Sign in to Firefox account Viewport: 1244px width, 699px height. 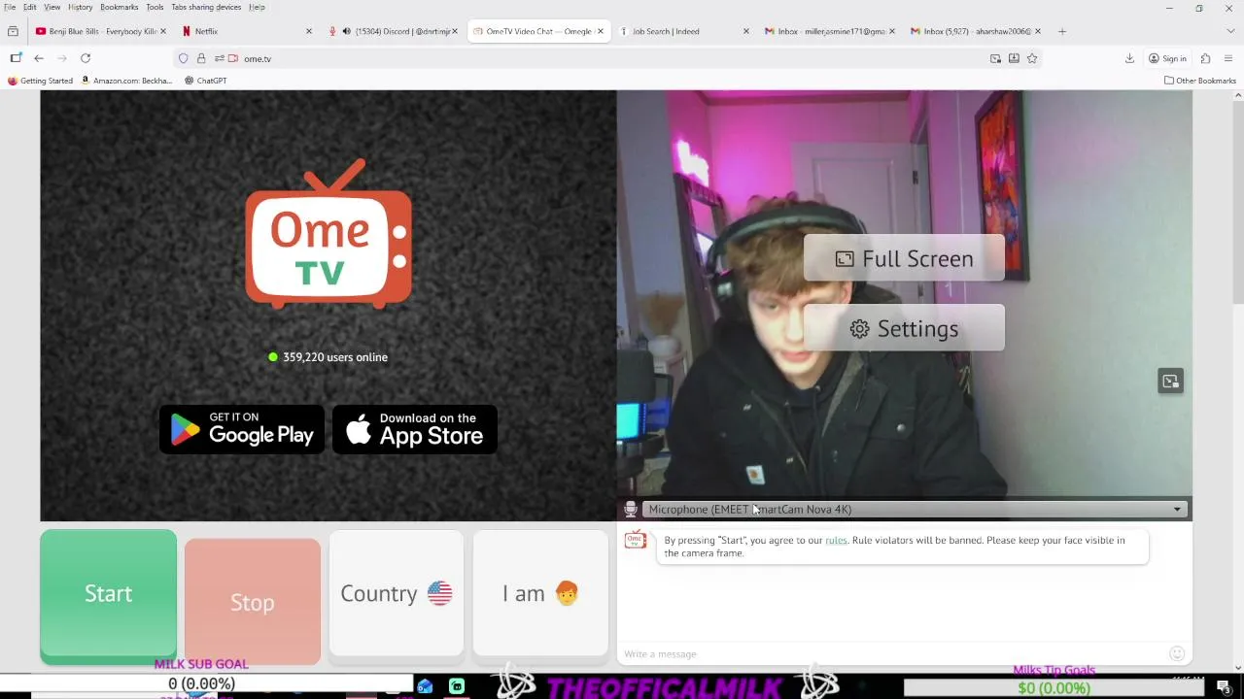(1167, 58)
